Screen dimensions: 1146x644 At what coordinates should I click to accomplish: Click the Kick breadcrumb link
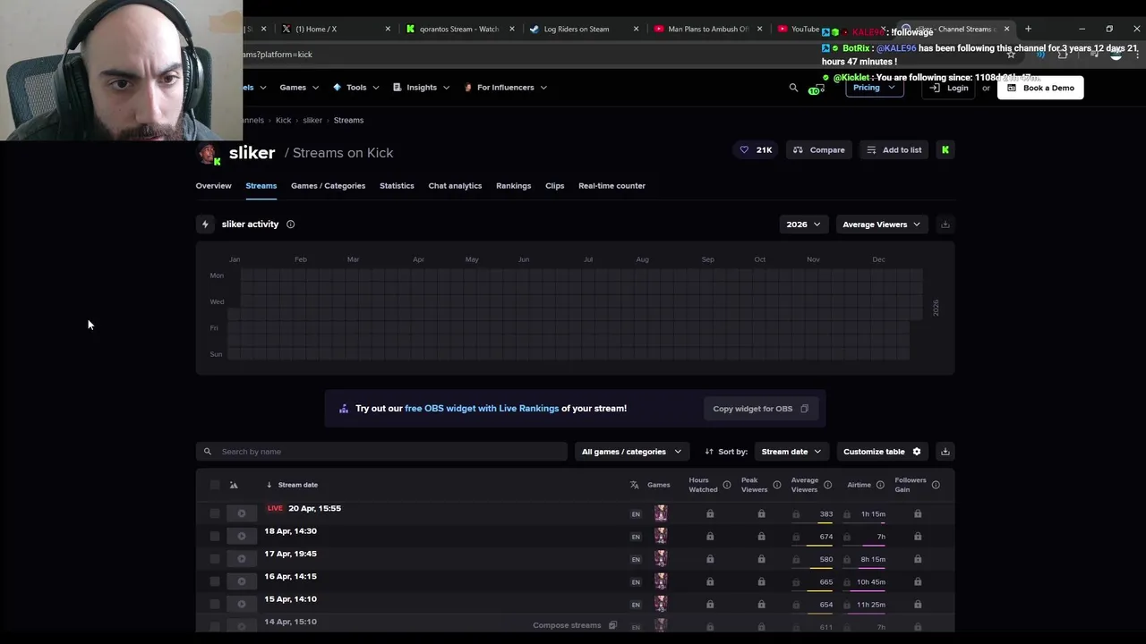click(283, 120)
